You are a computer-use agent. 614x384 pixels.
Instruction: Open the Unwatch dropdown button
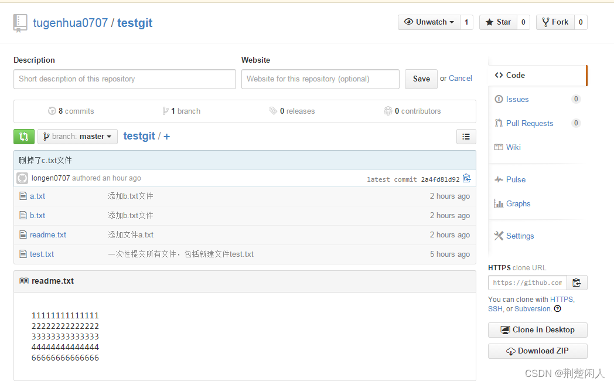point(429,22)
